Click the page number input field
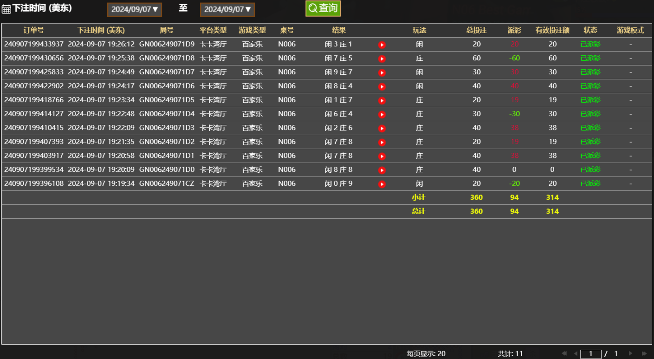Screen dimensions: 654x359 [590, 354]
